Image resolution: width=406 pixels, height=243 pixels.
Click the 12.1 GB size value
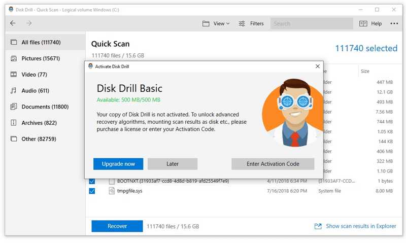[385, 92]
